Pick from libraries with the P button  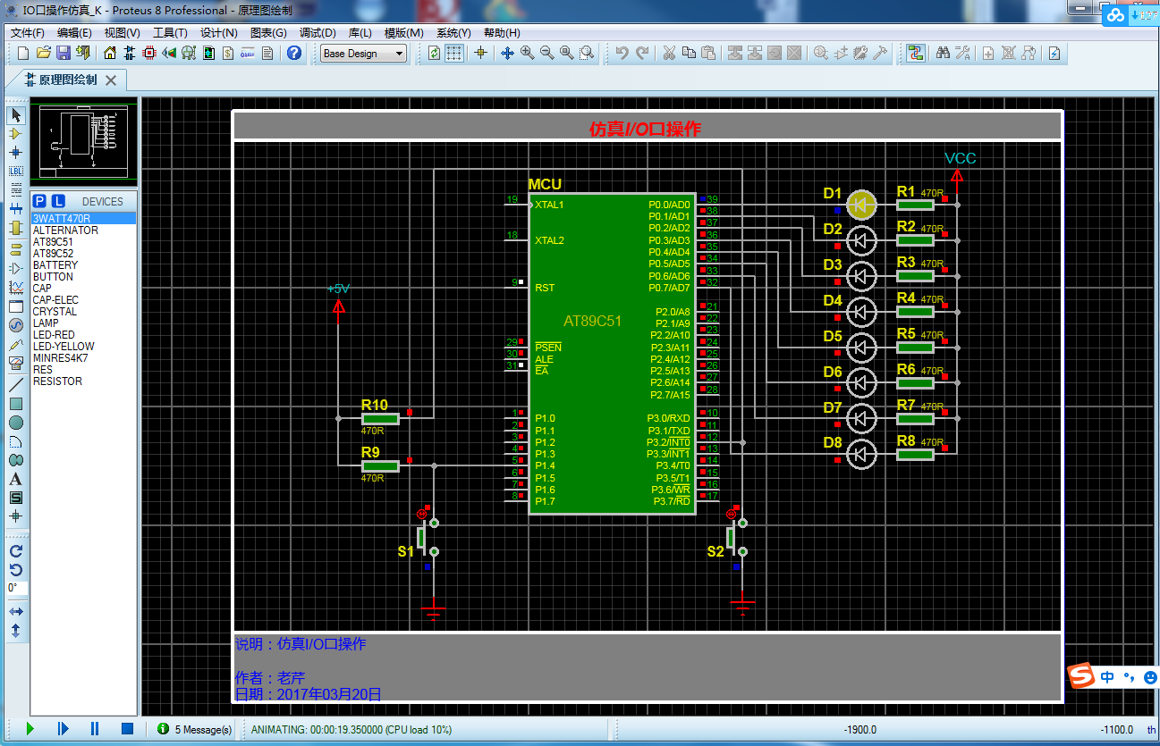pyautogui.click(x=39, y=201)
